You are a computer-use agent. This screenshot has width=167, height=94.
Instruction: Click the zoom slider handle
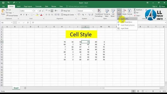click(x=153, y=91)
